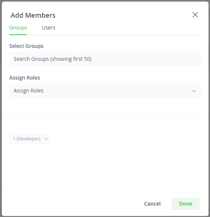Click the Assign Roles heading label
Viewport: 210px width, 217px height.
[24, 78]
